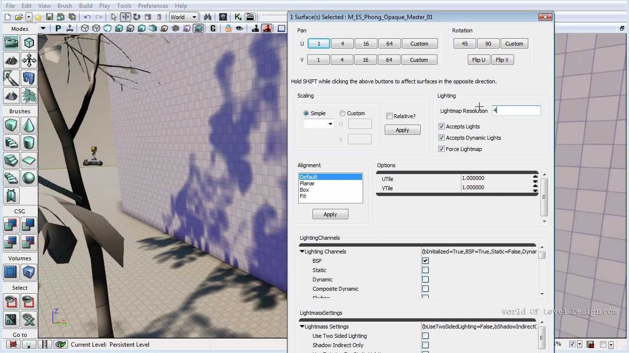Open the Build menu
This screenshot has width=629, height=353.
tap(86, 5)
